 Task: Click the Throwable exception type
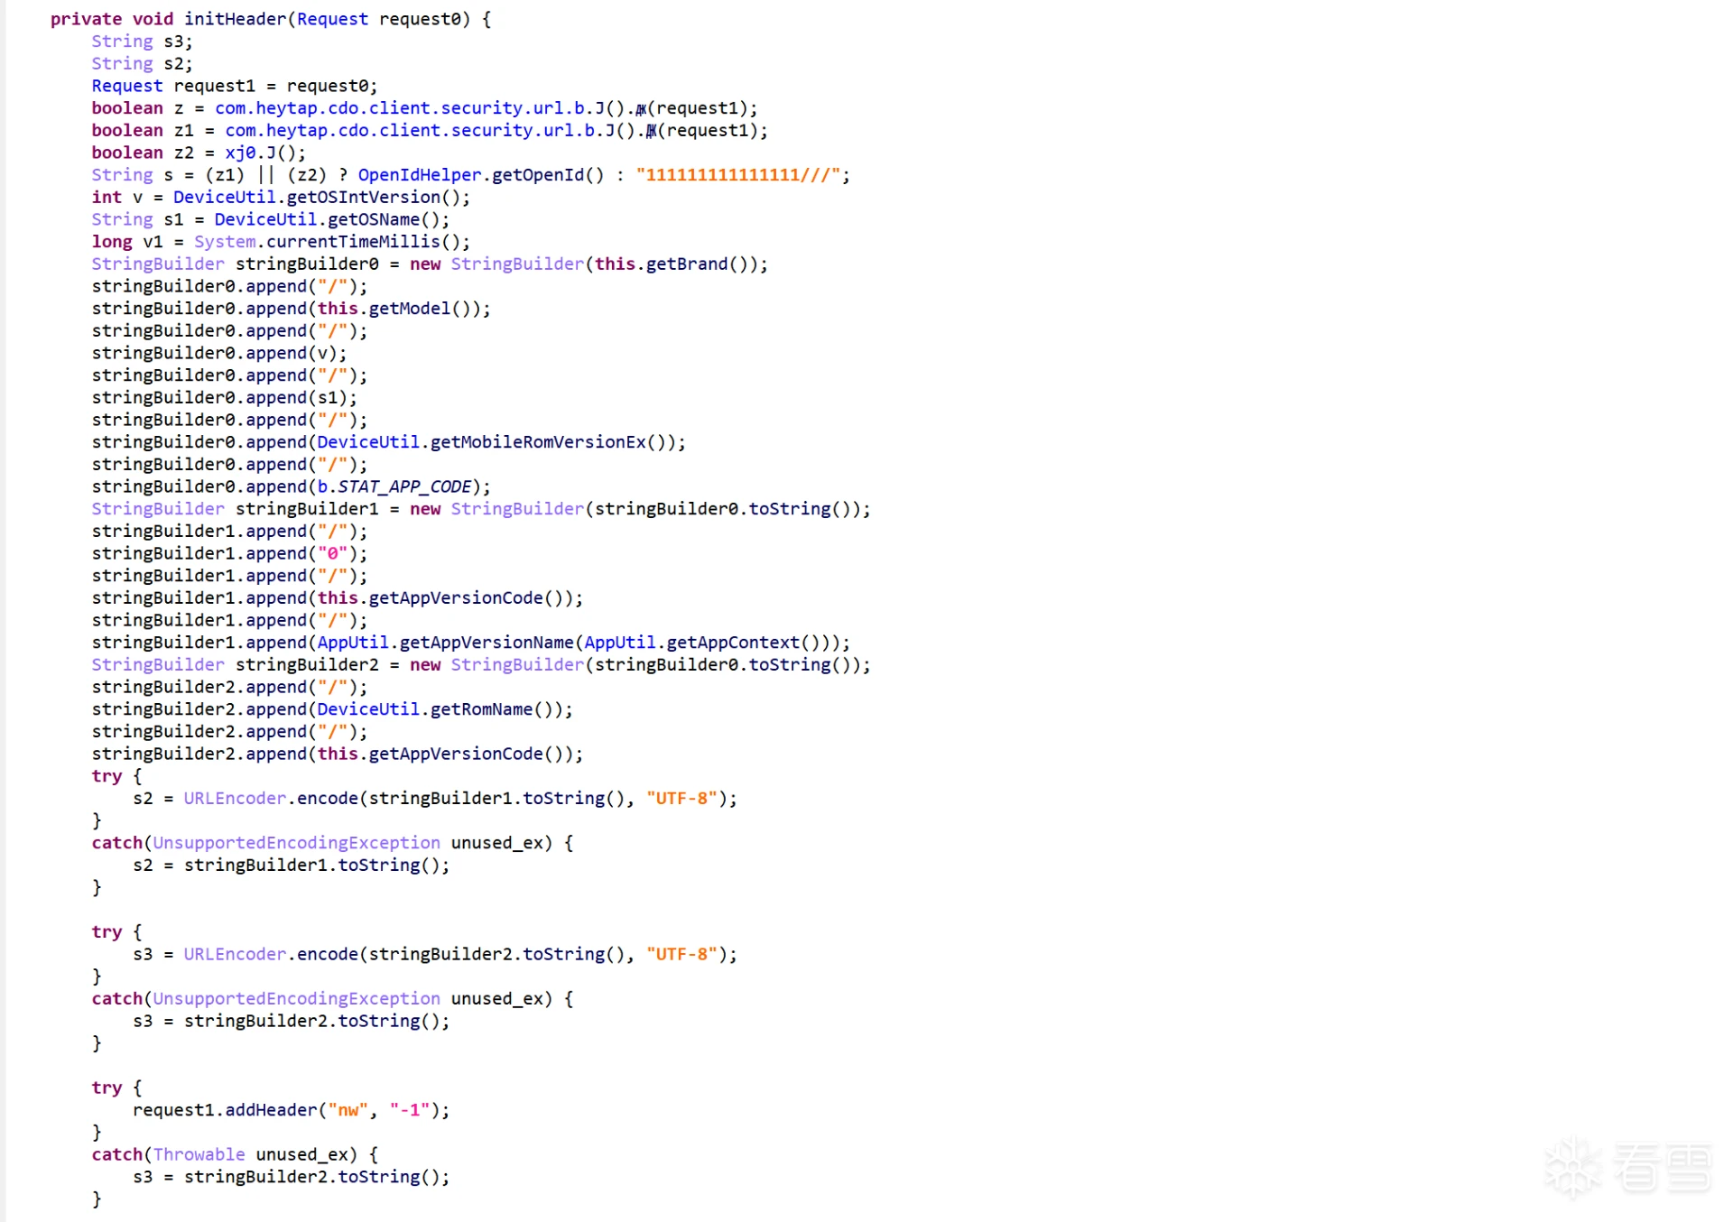[x=199, y=1154]
